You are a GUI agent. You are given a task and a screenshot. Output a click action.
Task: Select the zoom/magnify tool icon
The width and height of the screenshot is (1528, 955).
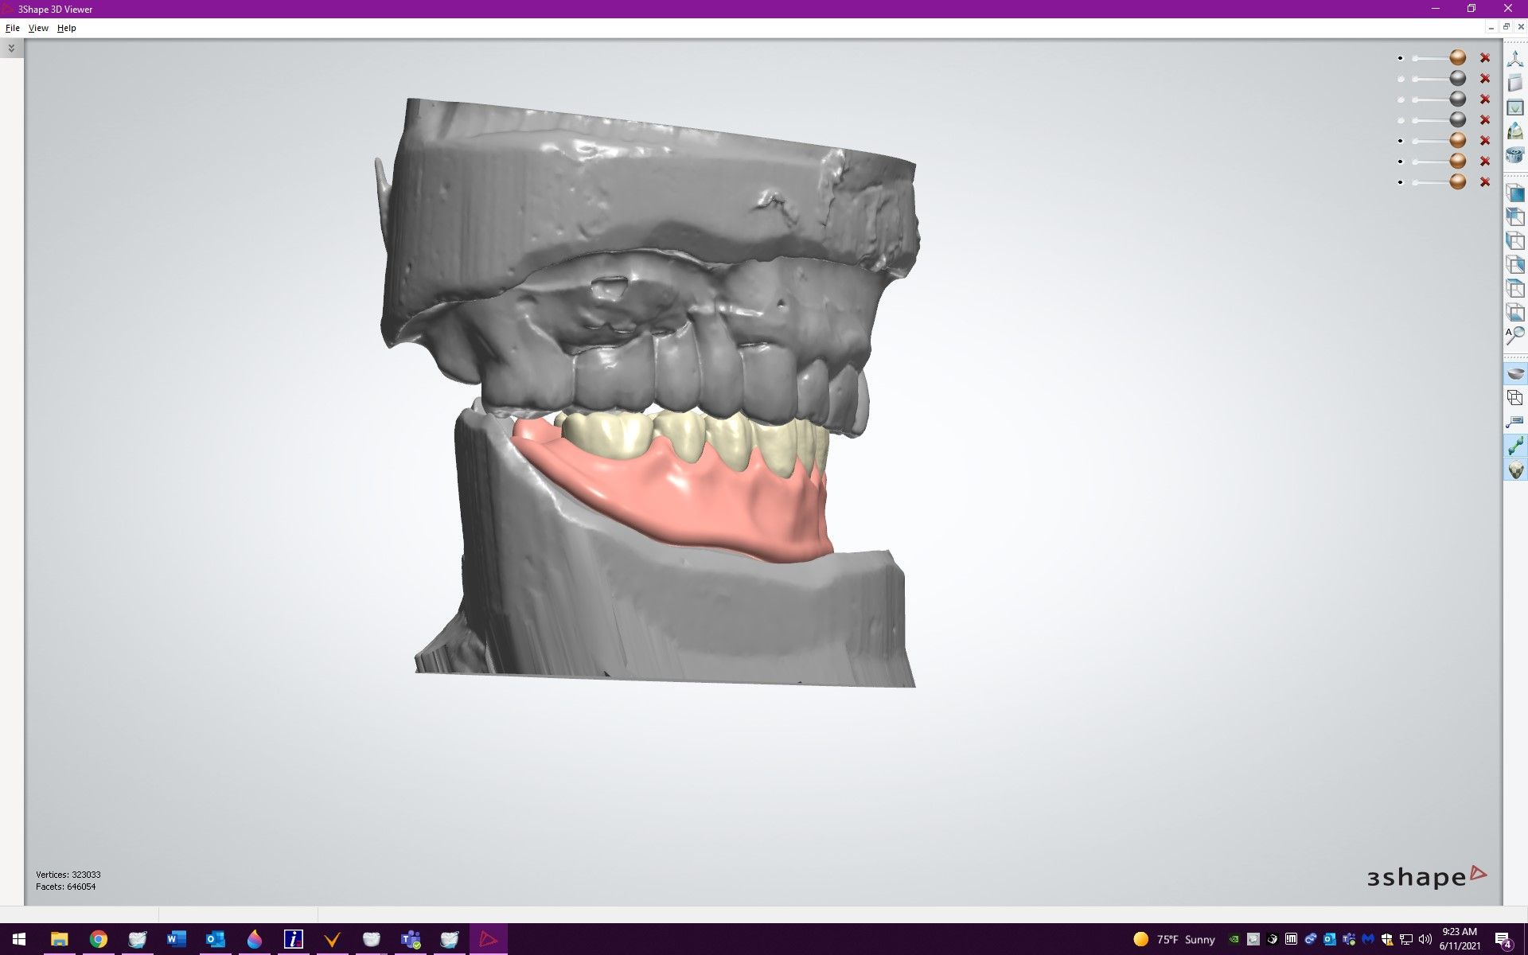tap(1514, 337)
